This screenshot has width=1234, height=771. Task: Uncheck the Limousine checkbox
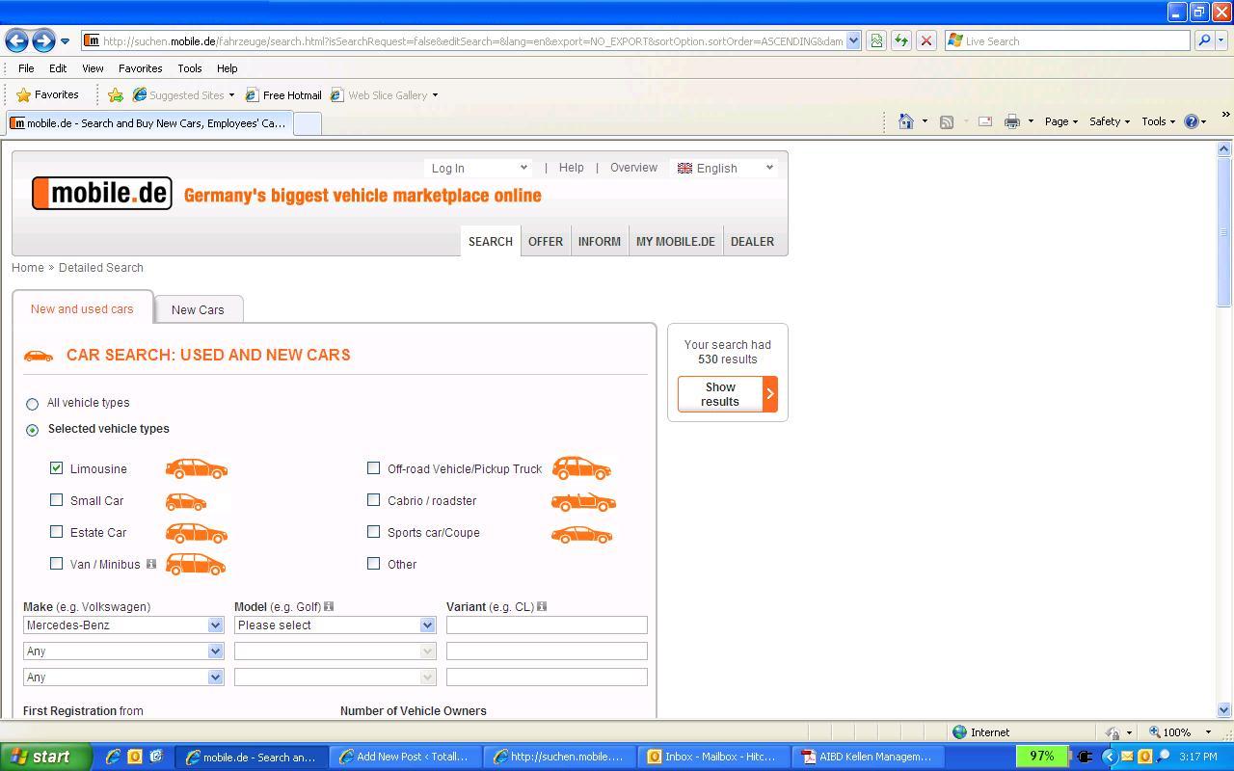point(56,468)
